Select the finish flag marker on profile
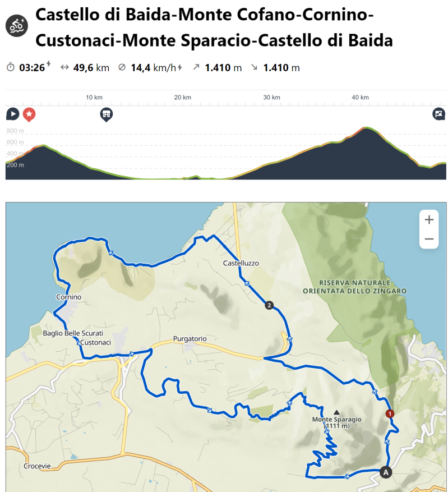Screen dimensions: 448x492 (439, 114)
